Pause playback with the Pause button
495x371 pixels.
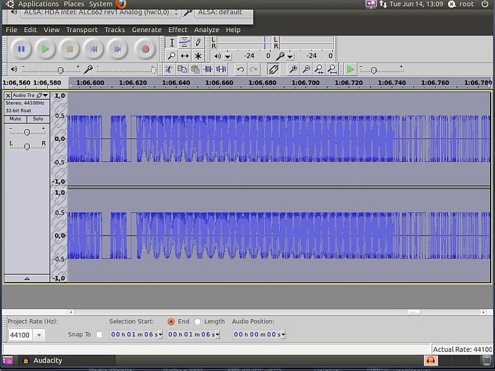(x=21, y=49)
